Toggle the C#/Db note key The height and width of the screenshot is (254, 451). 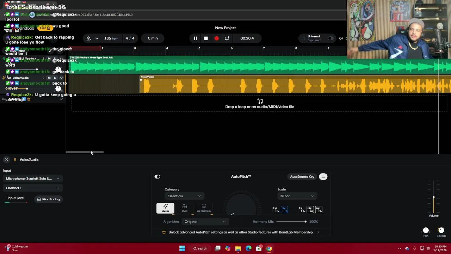point(276,210)
